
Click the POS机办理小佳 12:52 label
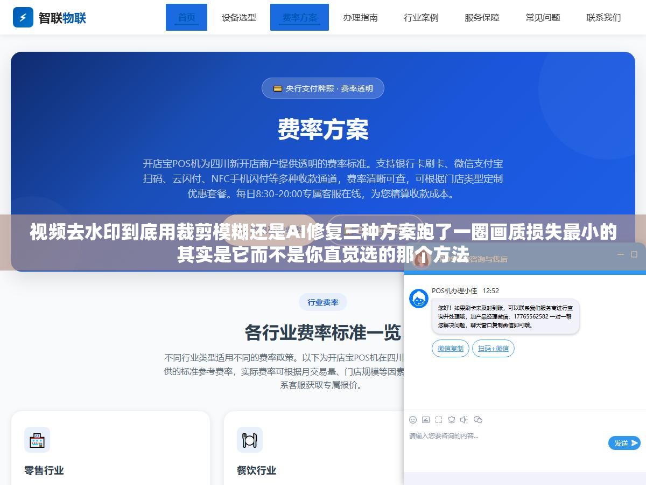coord(465,290)
